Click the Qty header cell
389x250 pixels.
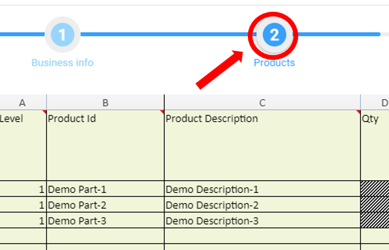[x=375, y=145]
